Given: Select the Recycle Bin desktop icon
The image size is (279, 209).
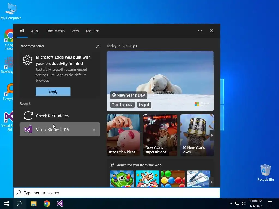Looking at the screenshot, I should (265, 173).
